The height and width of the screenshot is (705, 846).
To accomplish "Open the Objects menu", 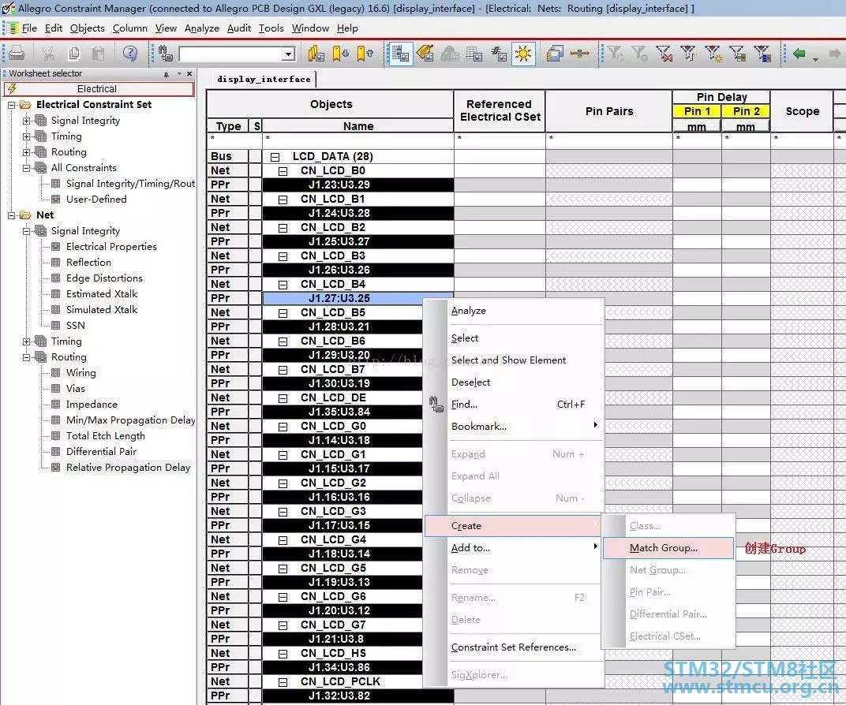I will tap(88, 28).
